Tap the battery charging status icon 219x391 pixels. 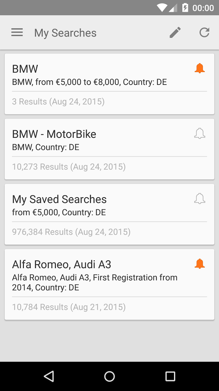tap(185, 8)
